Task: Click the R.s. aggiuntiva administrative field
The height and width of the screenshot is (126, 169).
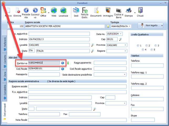Action: pyautogui.click(x=77, y=92)
